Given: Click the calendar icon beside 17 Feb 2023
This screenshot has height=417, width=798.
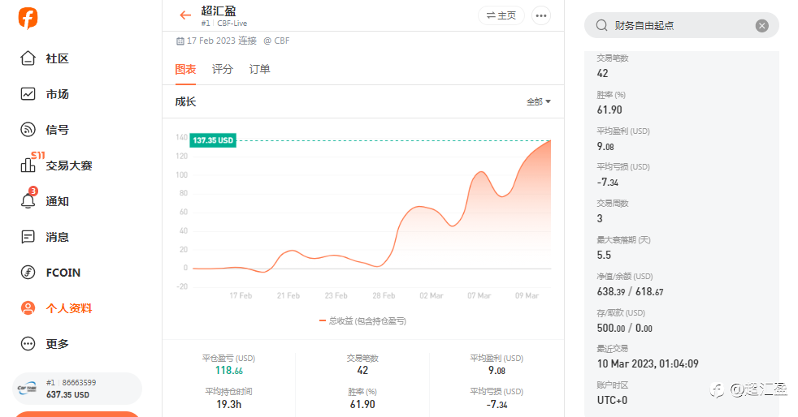Looking at the screenshot, I should (x=180, y=41).
